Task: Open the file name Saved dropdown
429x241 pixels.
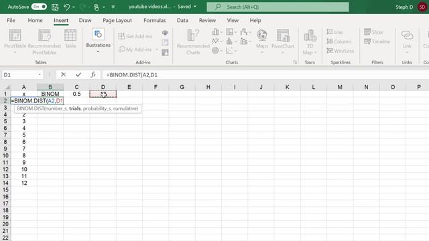Action: (x=195, y=7)
